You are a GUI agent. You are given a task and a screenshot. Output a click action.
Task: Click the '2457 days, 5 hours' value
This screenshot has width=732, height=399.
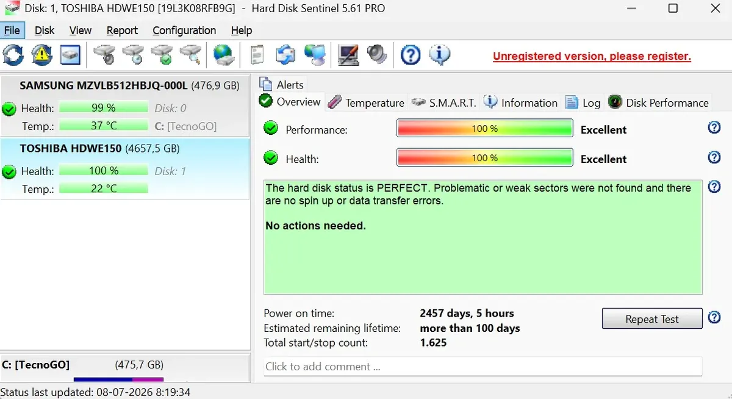point(467,314)
